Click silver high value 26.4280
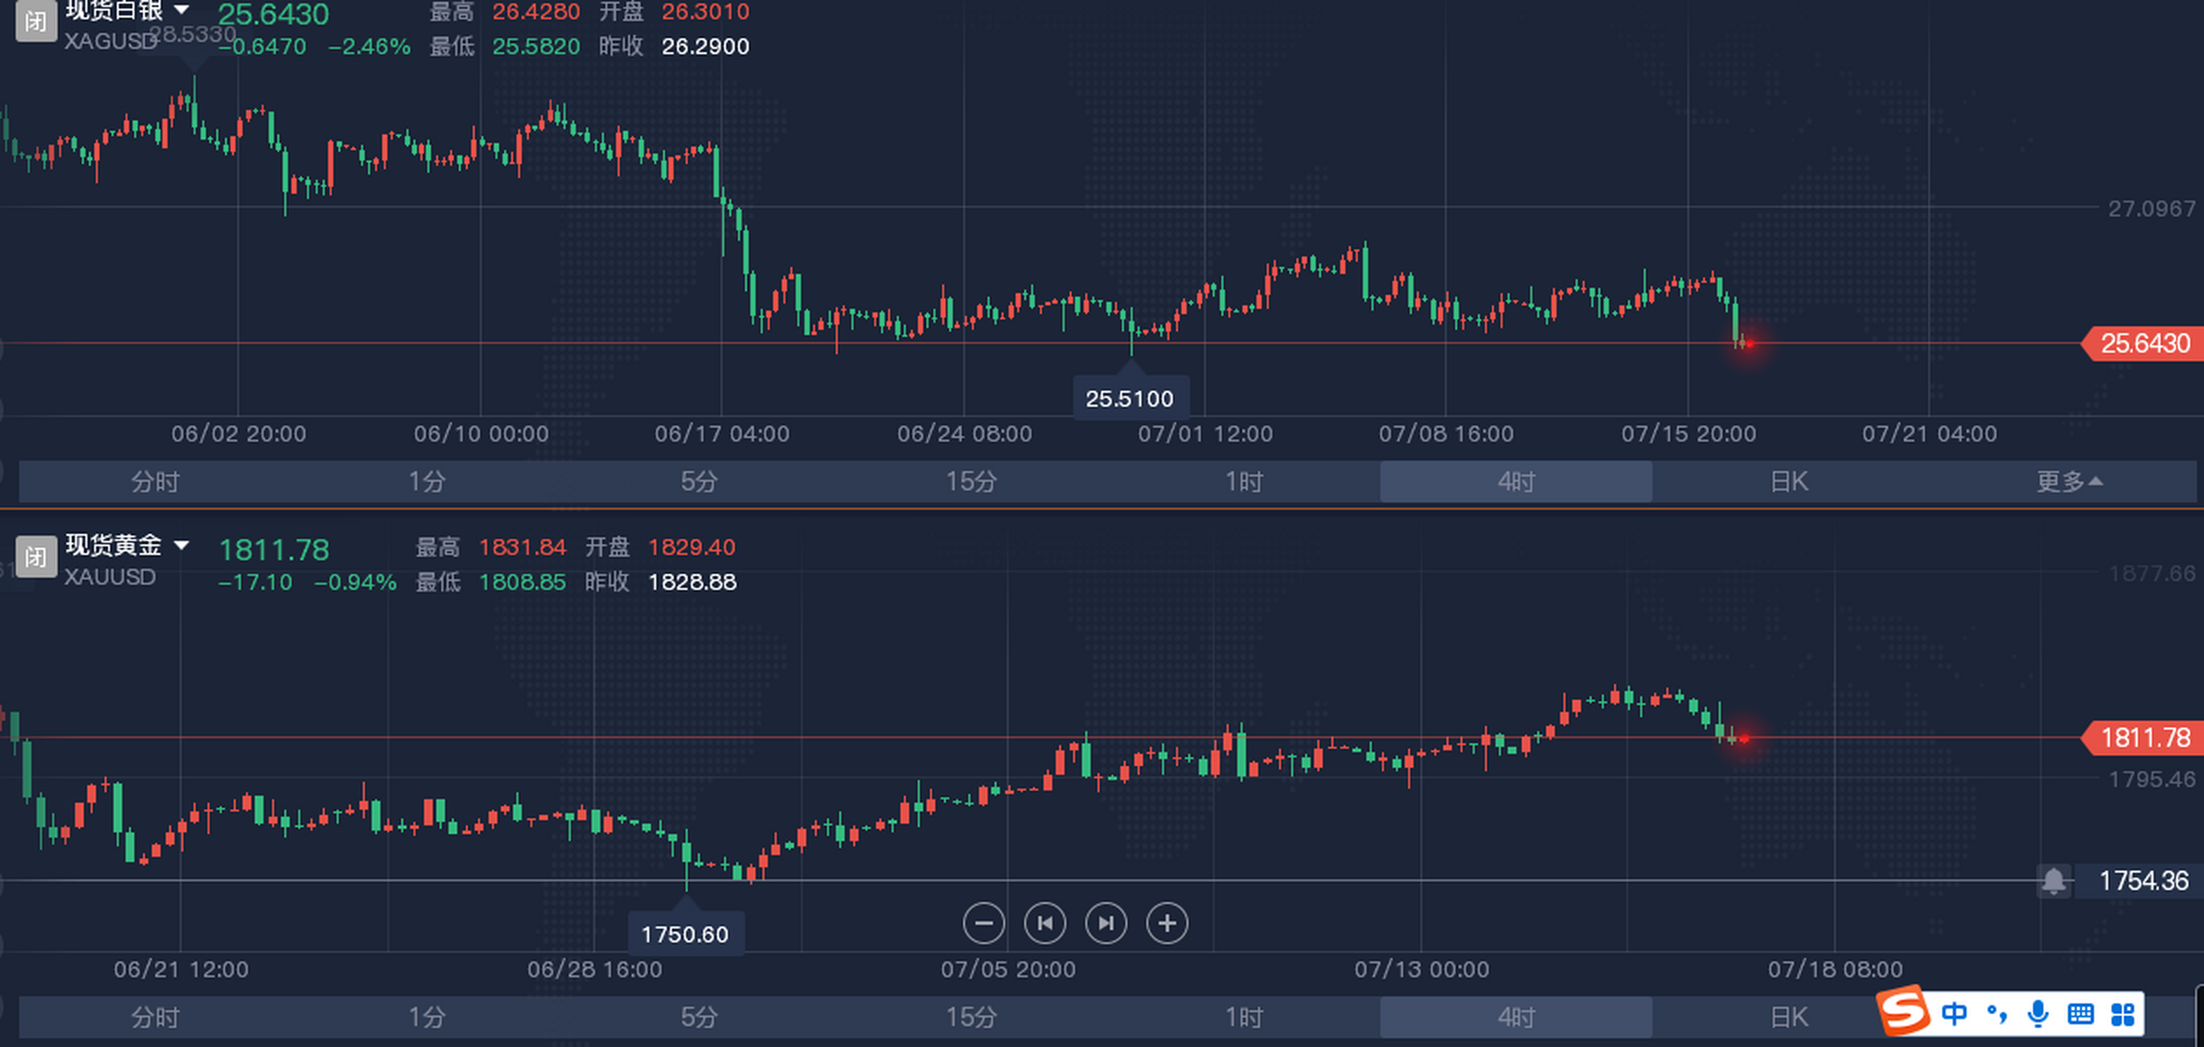Image resolution: width=2204 pixels, height=1047 pixels. pyautogui.click(x=537, y=12)
